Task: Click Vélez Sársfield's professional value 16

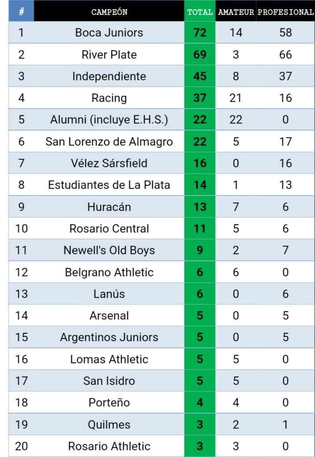Action: (285, 163)
